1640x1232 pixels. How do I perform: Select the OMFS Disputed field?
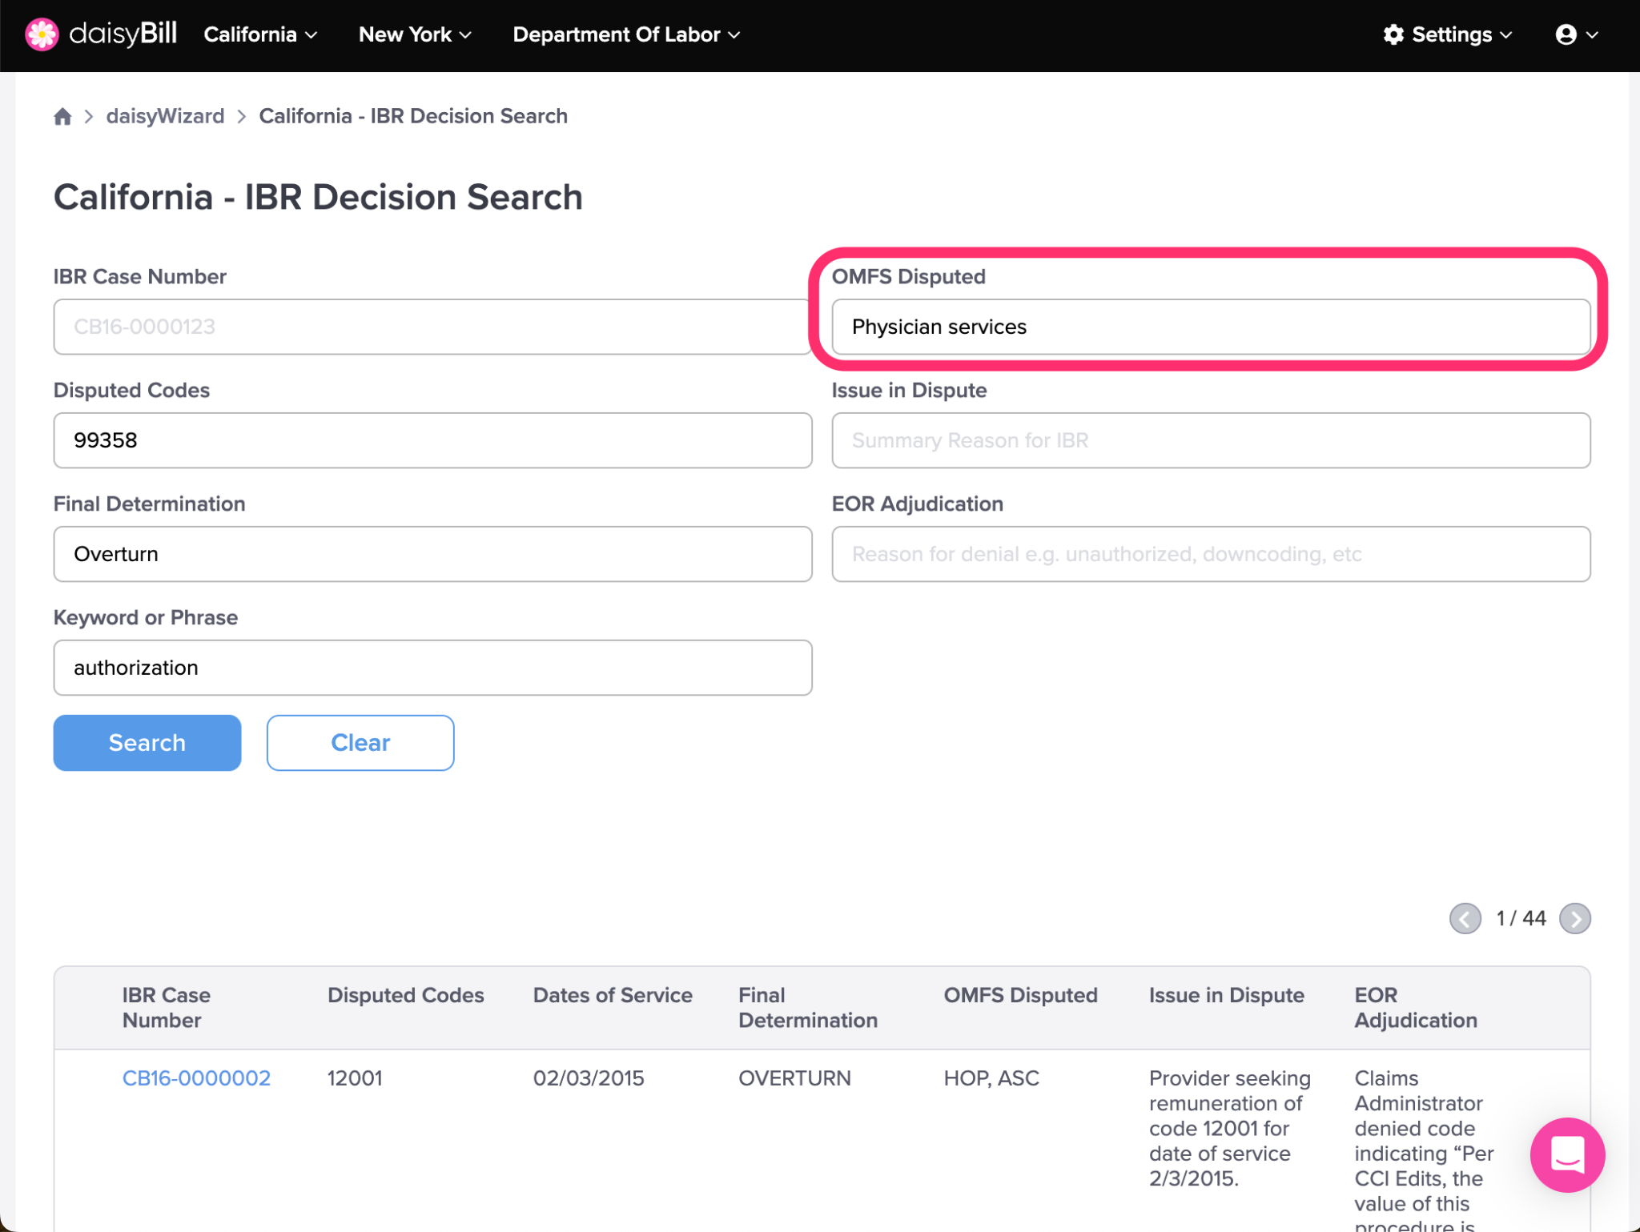tap(1211, 327)
